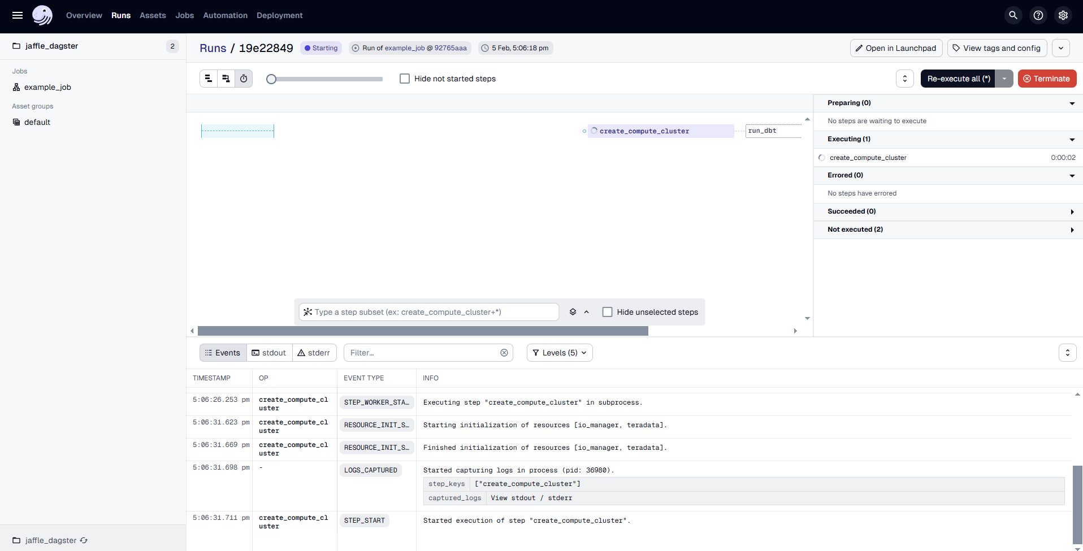The width and height of the screenshot is (1083, 551).
Task: Enable Hide not started steps checkbox
Action: click(405, 79)
